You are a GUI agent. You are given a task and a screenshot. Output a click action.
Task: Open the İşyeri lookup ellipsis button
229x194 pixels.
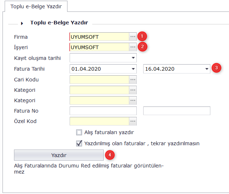[133, 47]
